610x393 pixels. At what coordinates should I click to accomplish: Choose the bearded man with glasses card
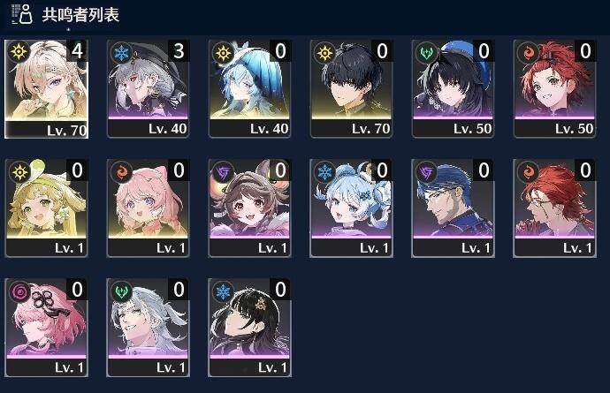pos(453,208)
